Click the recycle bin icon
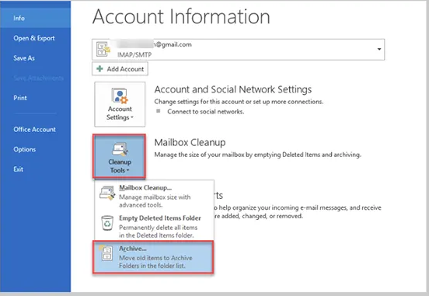 click(x=107, y=223)
